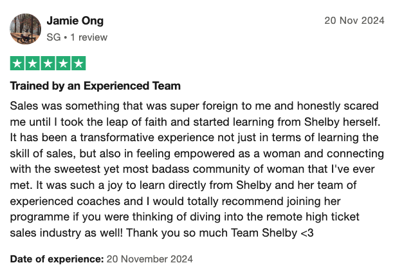The width and height of the screenshot is (404, 274).
Task: Click the words Team Shelby at review end
Action: [x=264, y=233]
